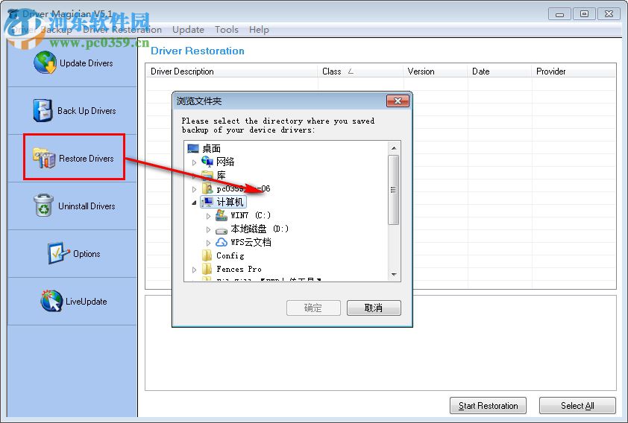Viewport: 628px width, 423px height.
Task: Click the libraries (库) folder icon
Action: coord(207,175)
